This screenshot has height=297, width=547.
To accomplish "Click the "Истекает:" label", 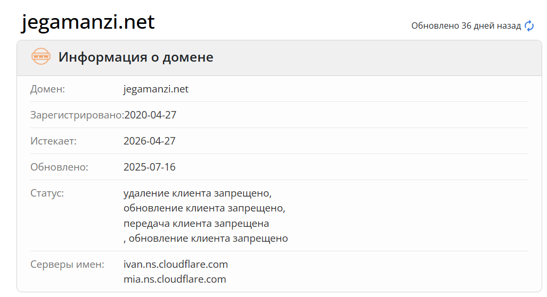I will point(53,141).
